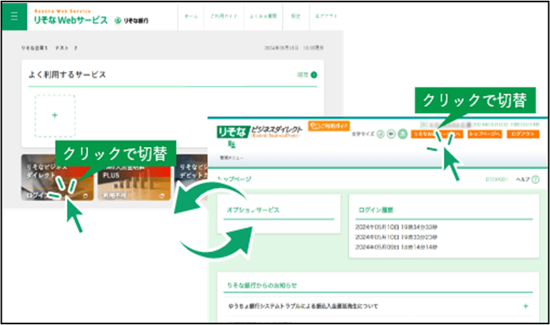Expand the ゆうちょ銀行システムトラブル notice with plus
This screenshot has height=325, width=550.
(525, 306)
